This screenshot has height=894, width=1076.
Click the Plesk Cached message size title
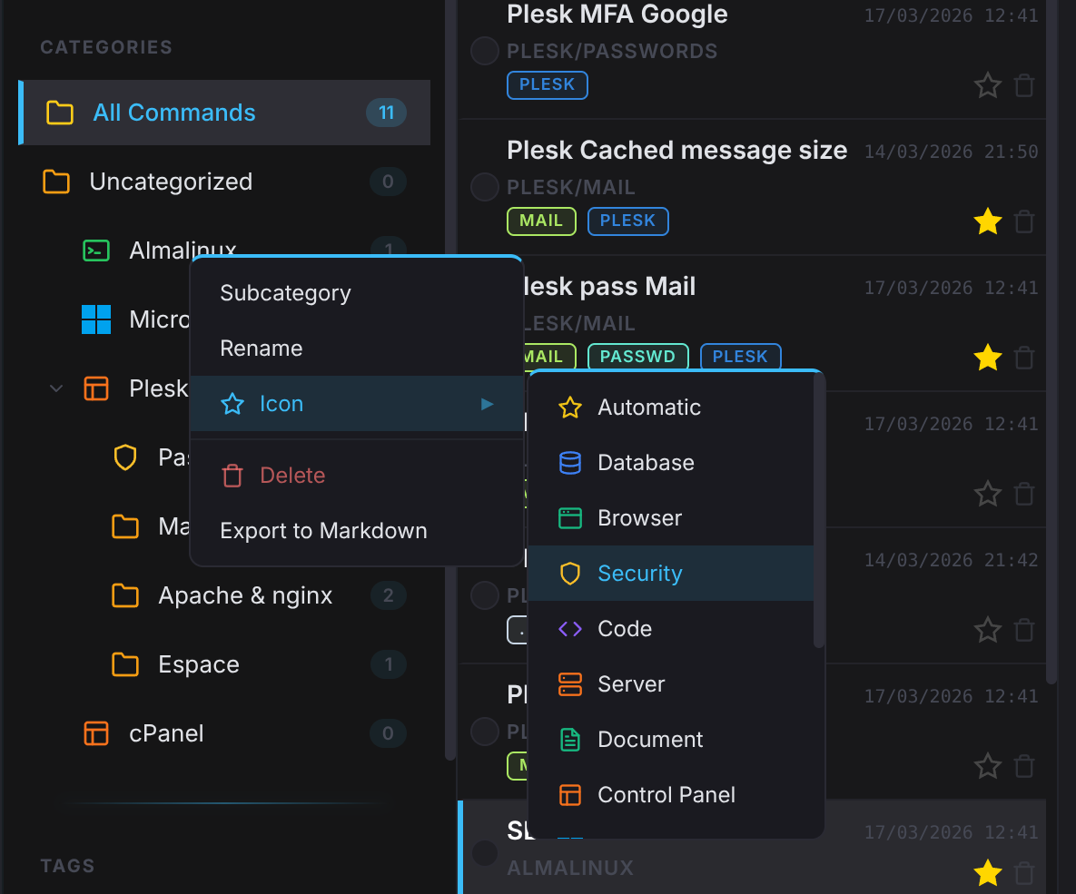pos(676,151)
